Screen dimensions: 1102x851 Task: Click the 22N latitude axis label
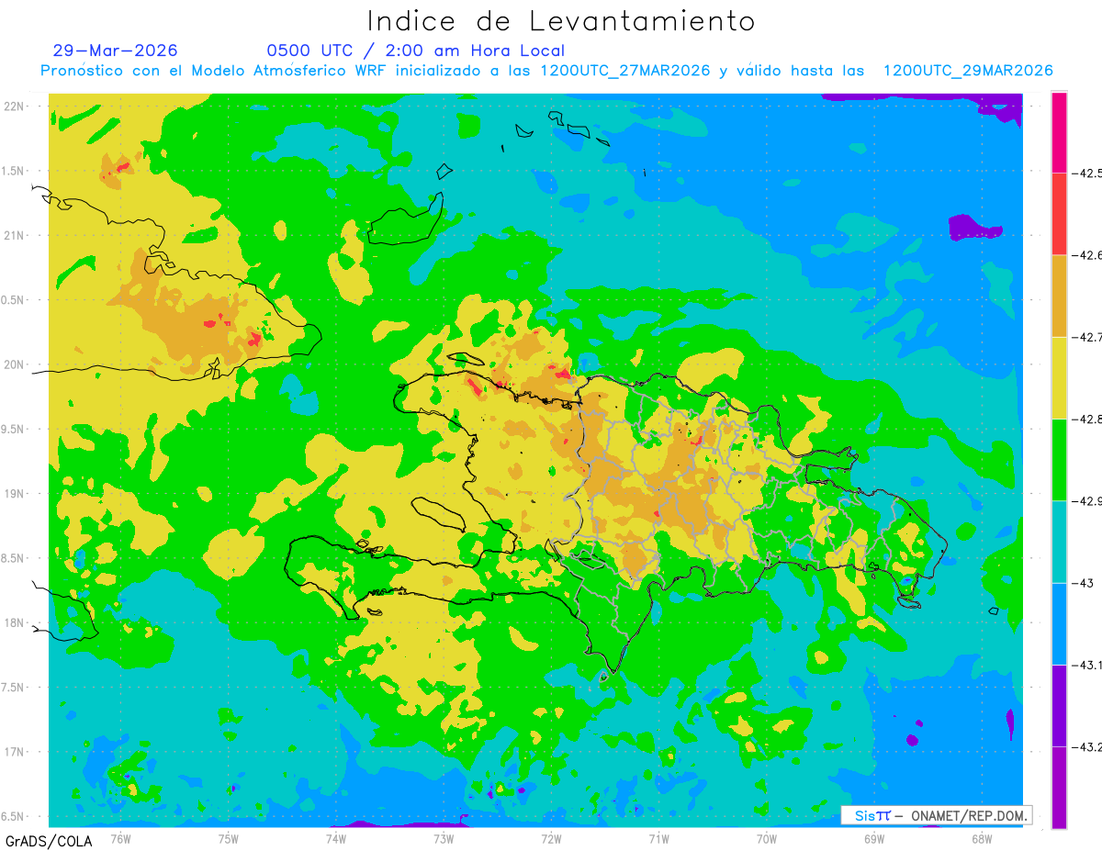15,106
